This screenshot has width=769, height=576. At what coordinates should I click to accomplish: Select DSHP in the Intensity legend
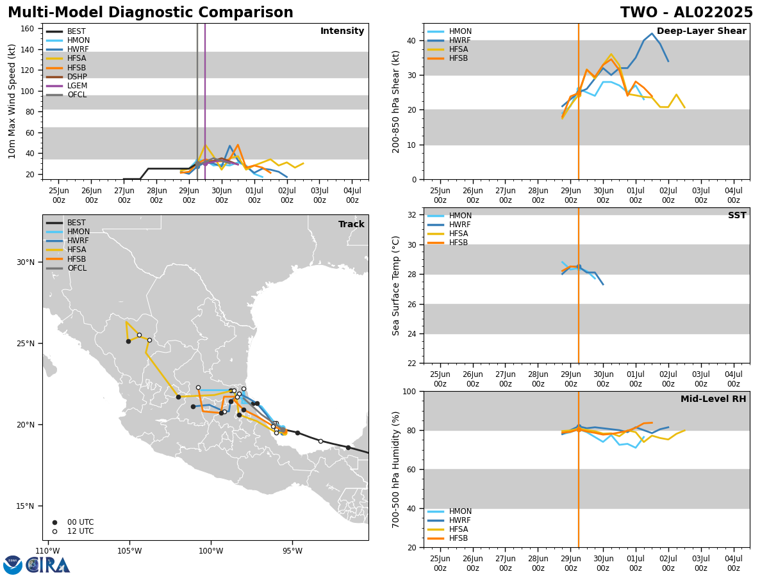coord(78,77)
